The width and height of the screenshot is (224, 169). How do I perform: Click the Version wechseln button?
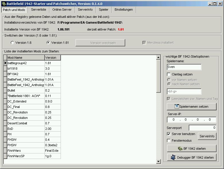[100, 43]
